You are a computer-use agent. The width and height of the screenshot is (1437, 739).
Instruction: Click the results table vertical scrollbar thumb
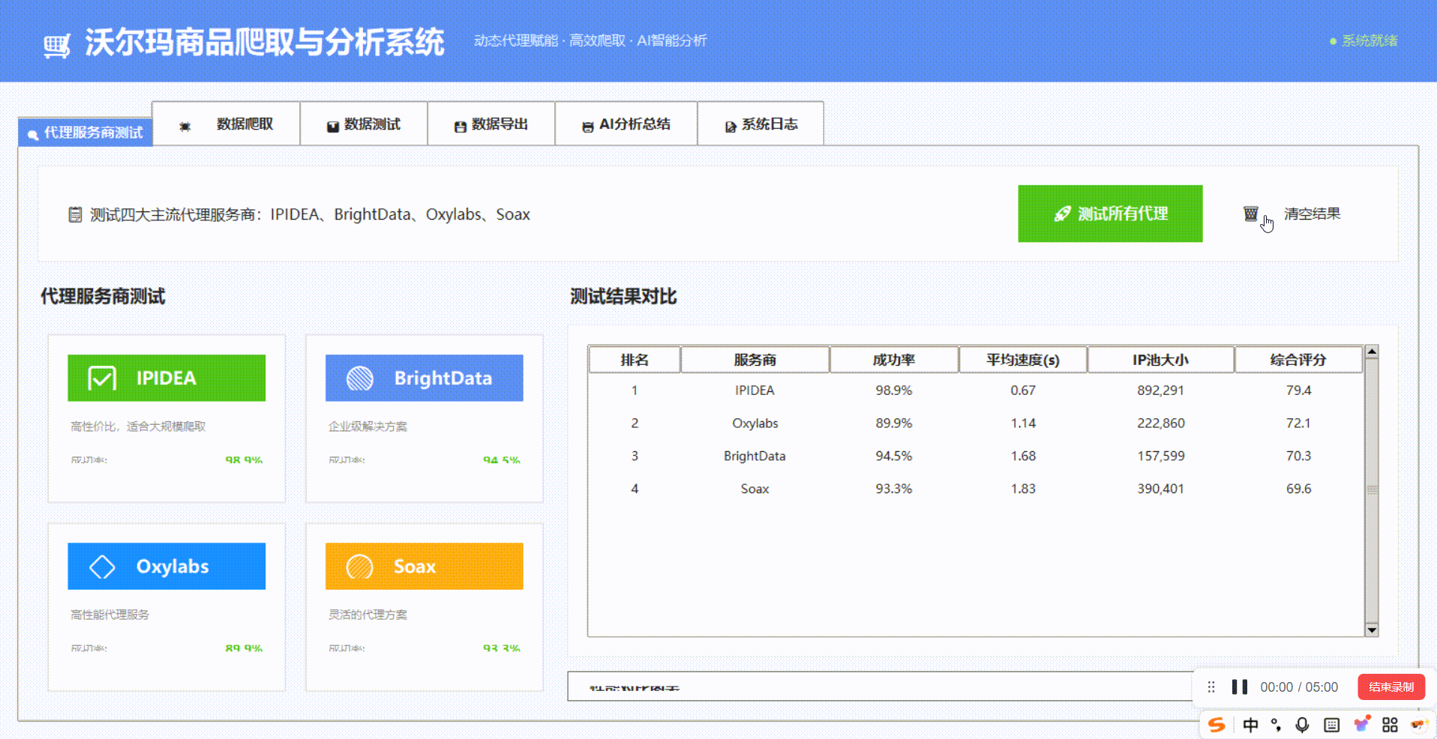click(x=1372, y=490)
